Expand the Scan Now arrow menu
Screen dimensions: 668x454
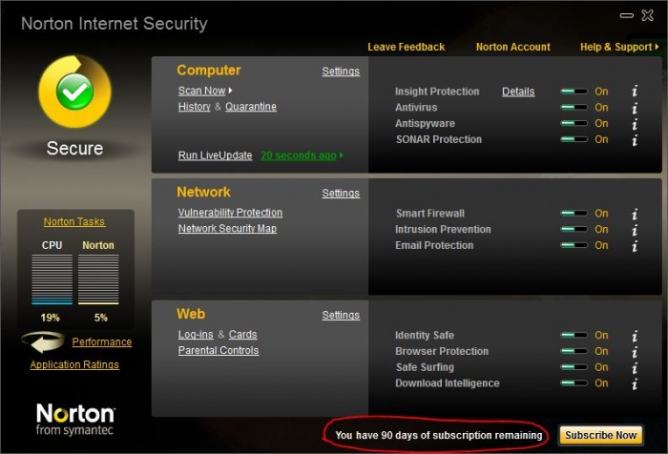[x=230, y=92]
